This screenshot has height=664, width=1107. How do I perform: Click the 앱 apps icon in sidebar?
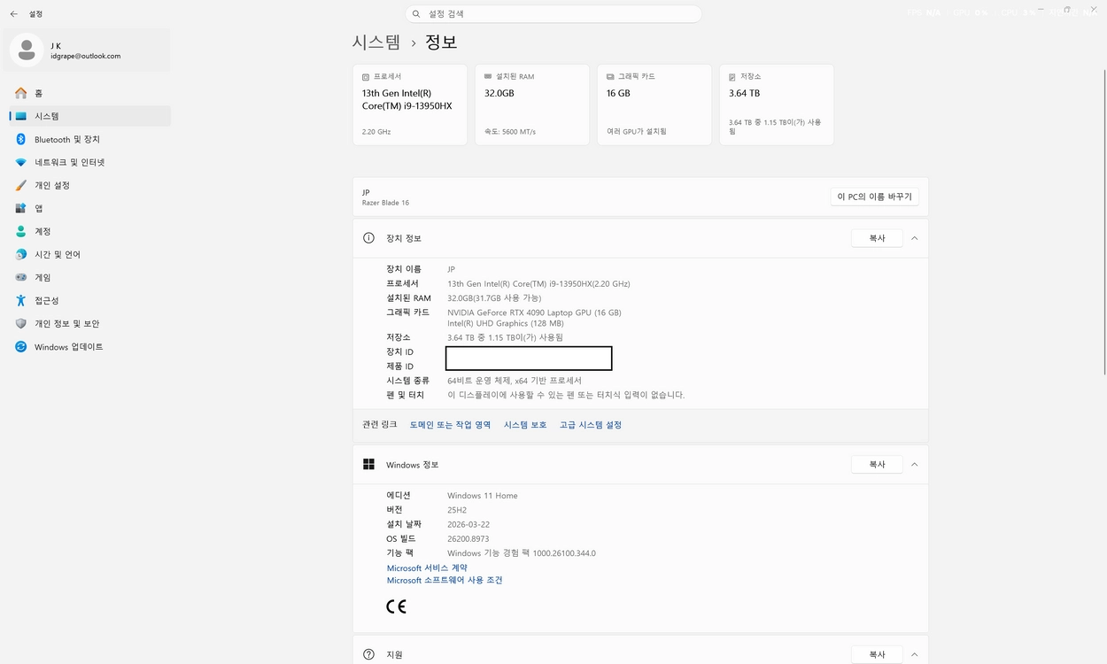21,208
